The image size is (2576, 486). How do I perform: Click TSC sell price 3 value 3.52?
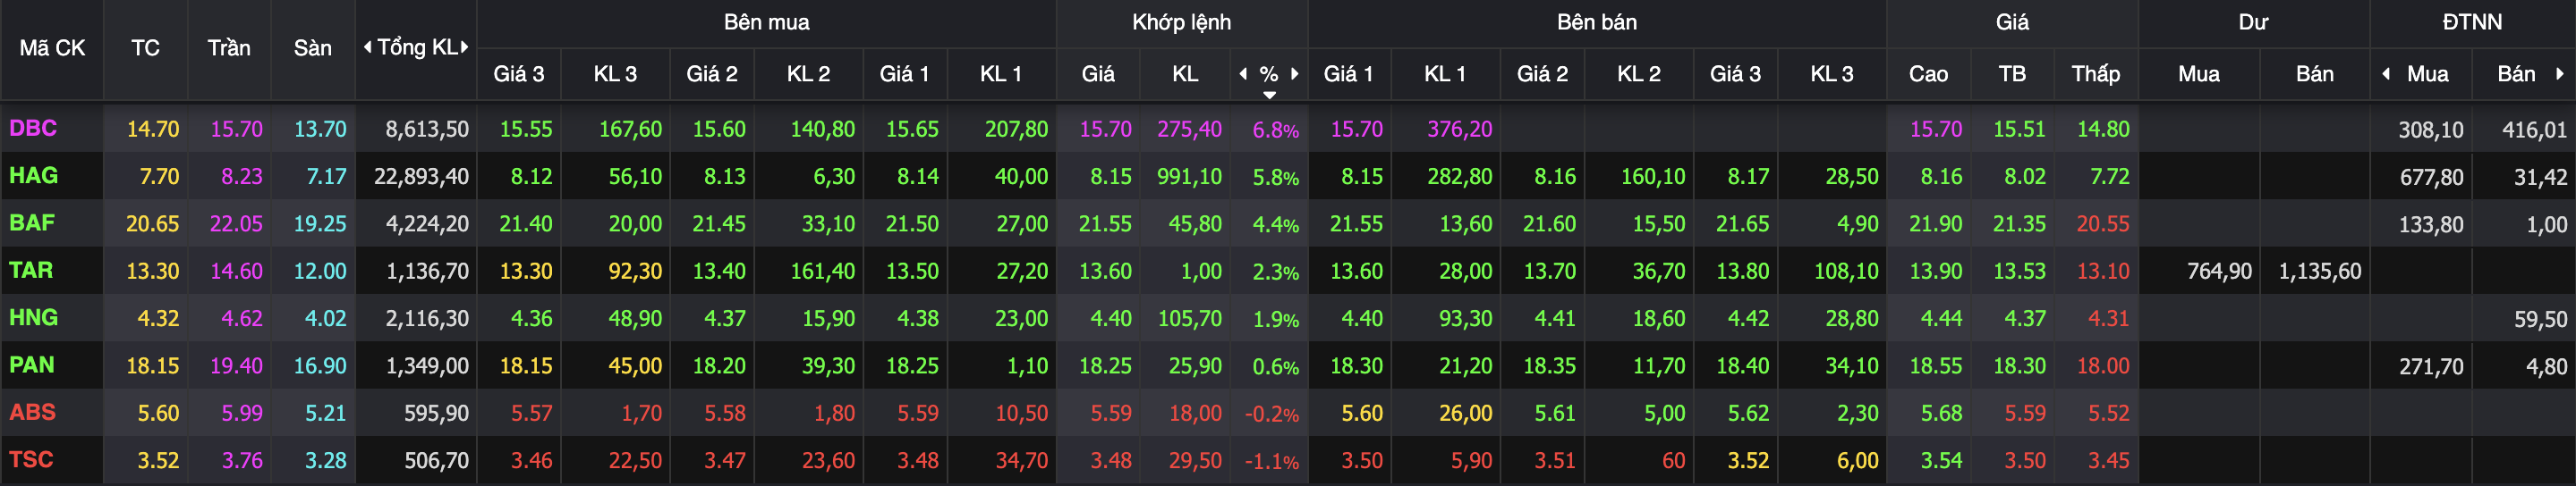tap(1748, 460)
